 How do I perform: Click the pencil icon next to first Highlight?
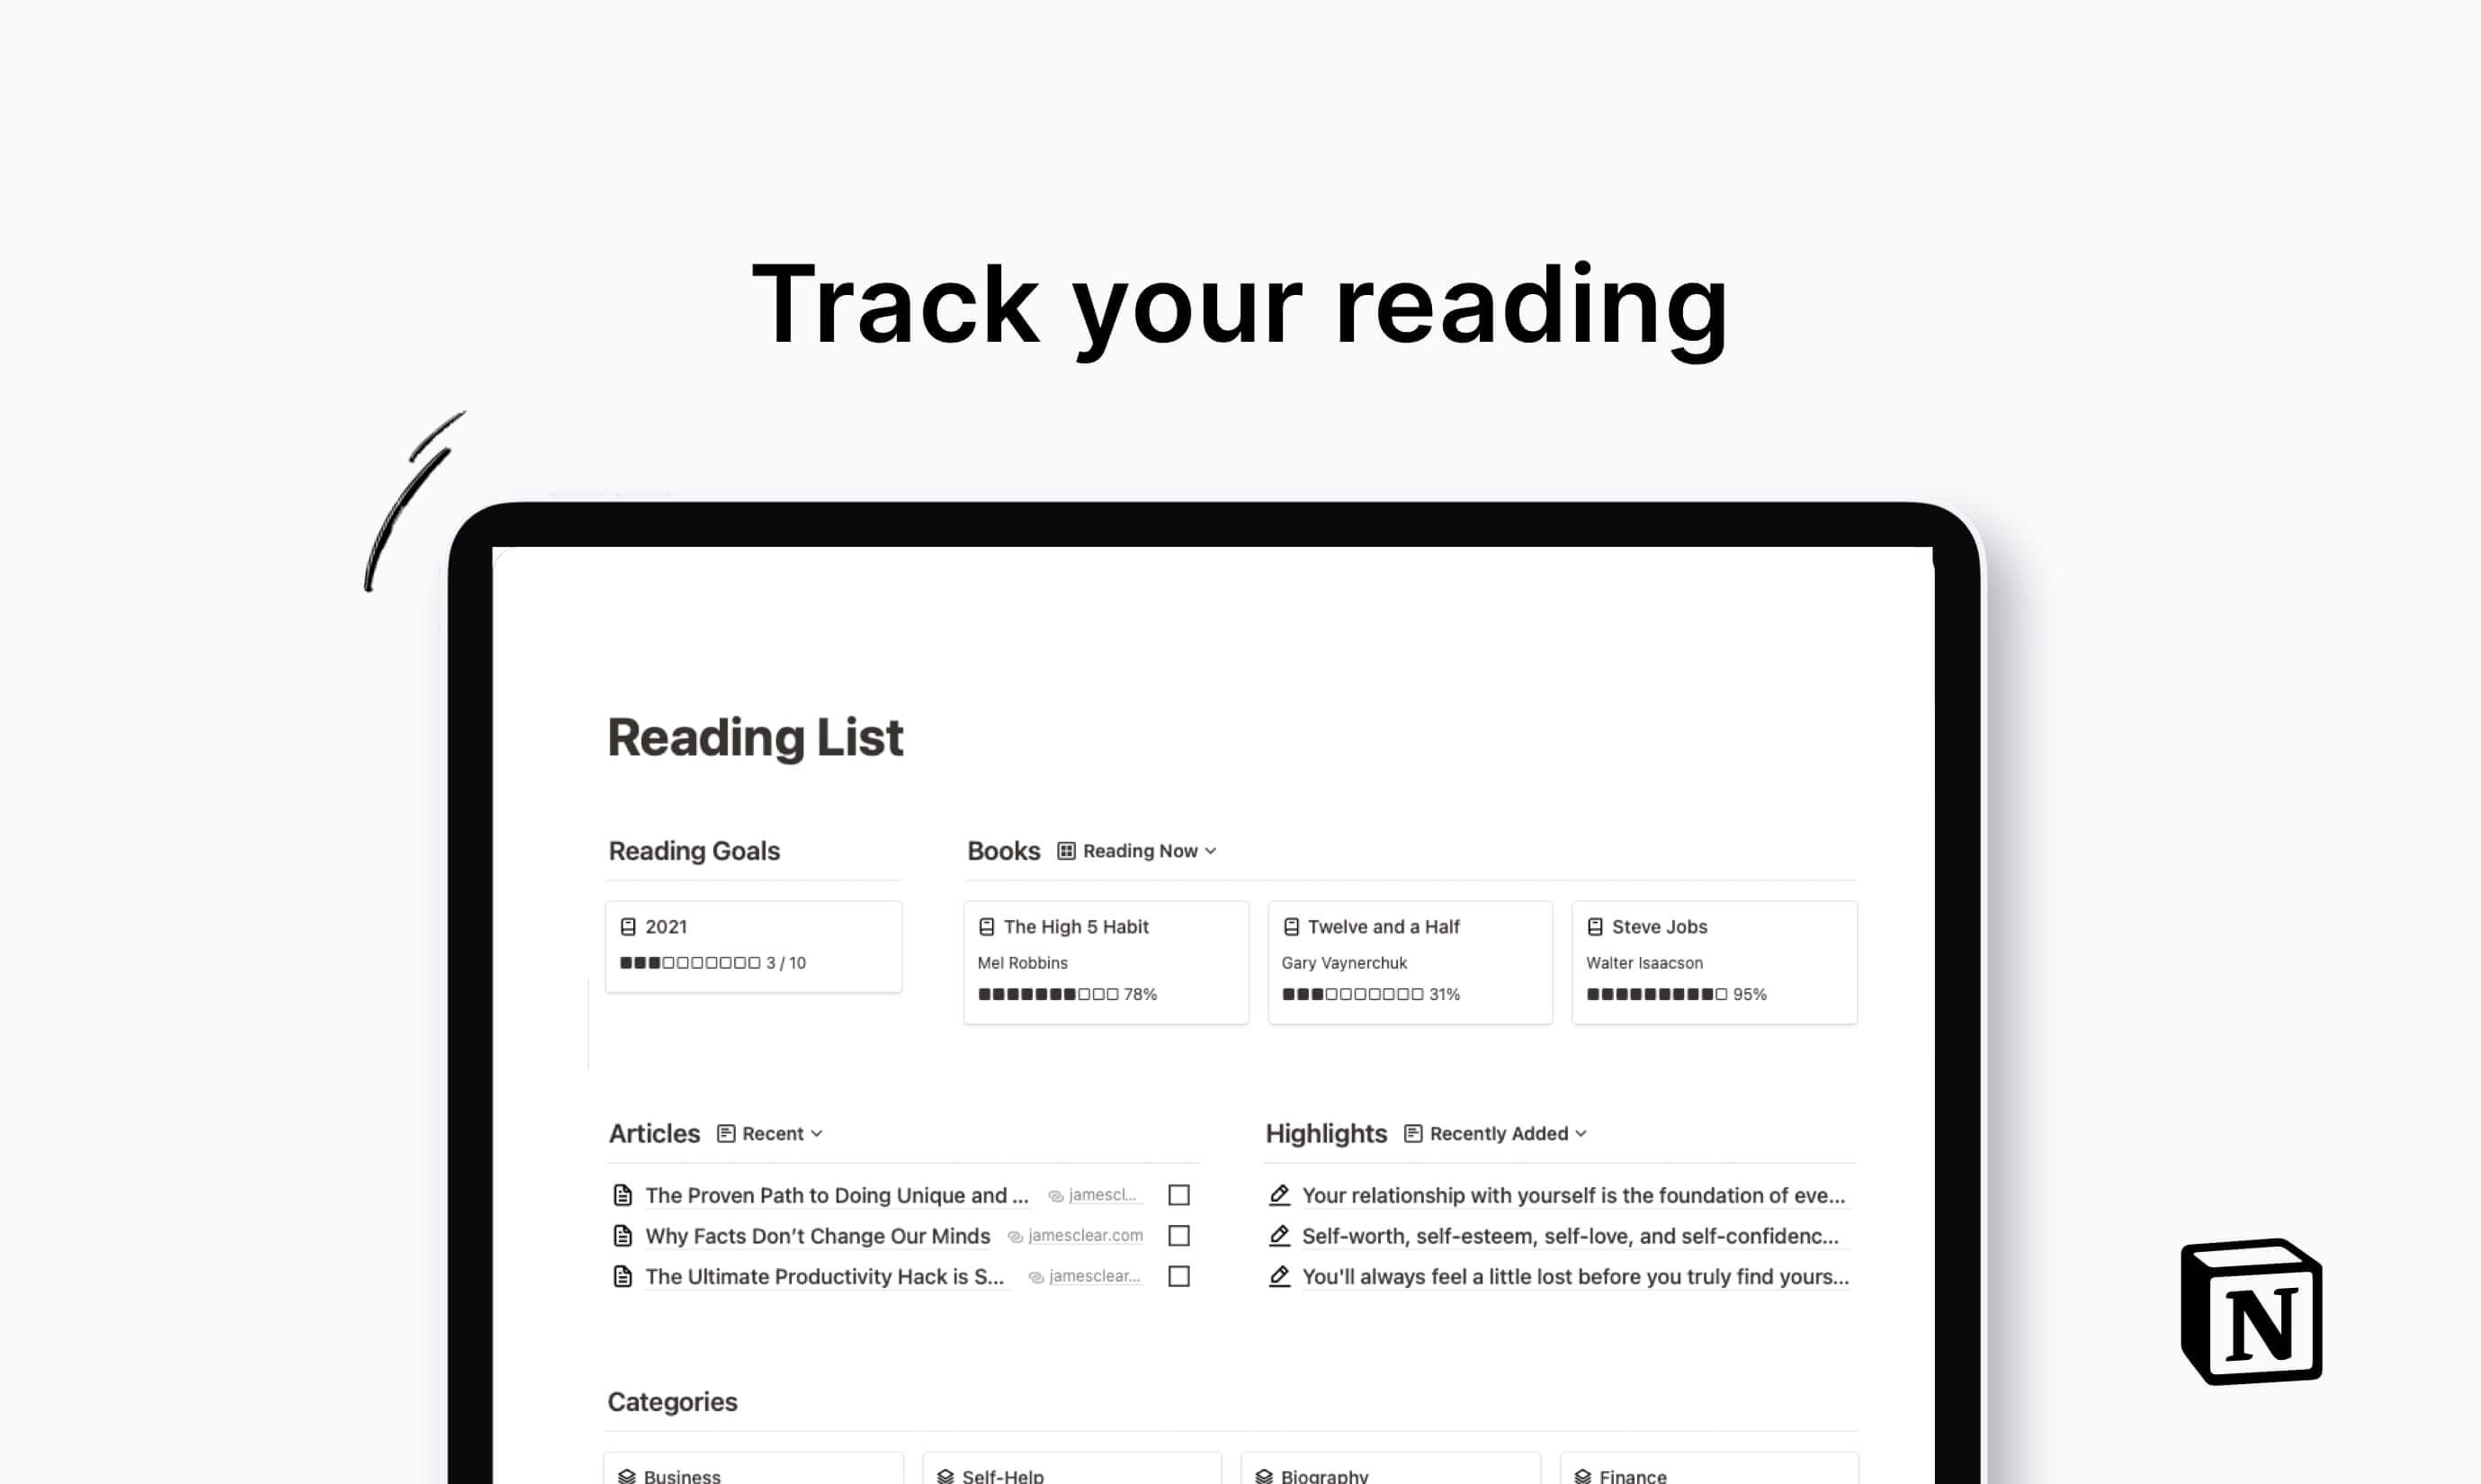tap(1277, 1194)
